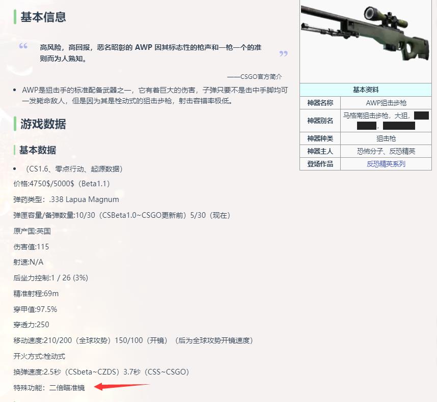
Task: Open the AWP rifle image
Action: [365, 38]
